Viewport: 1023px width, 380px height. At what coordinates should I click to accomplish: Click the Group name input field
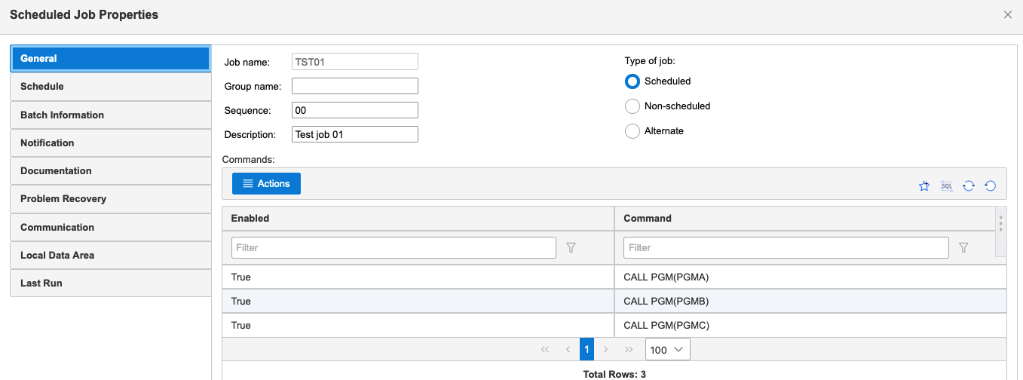tap(354, 86)
